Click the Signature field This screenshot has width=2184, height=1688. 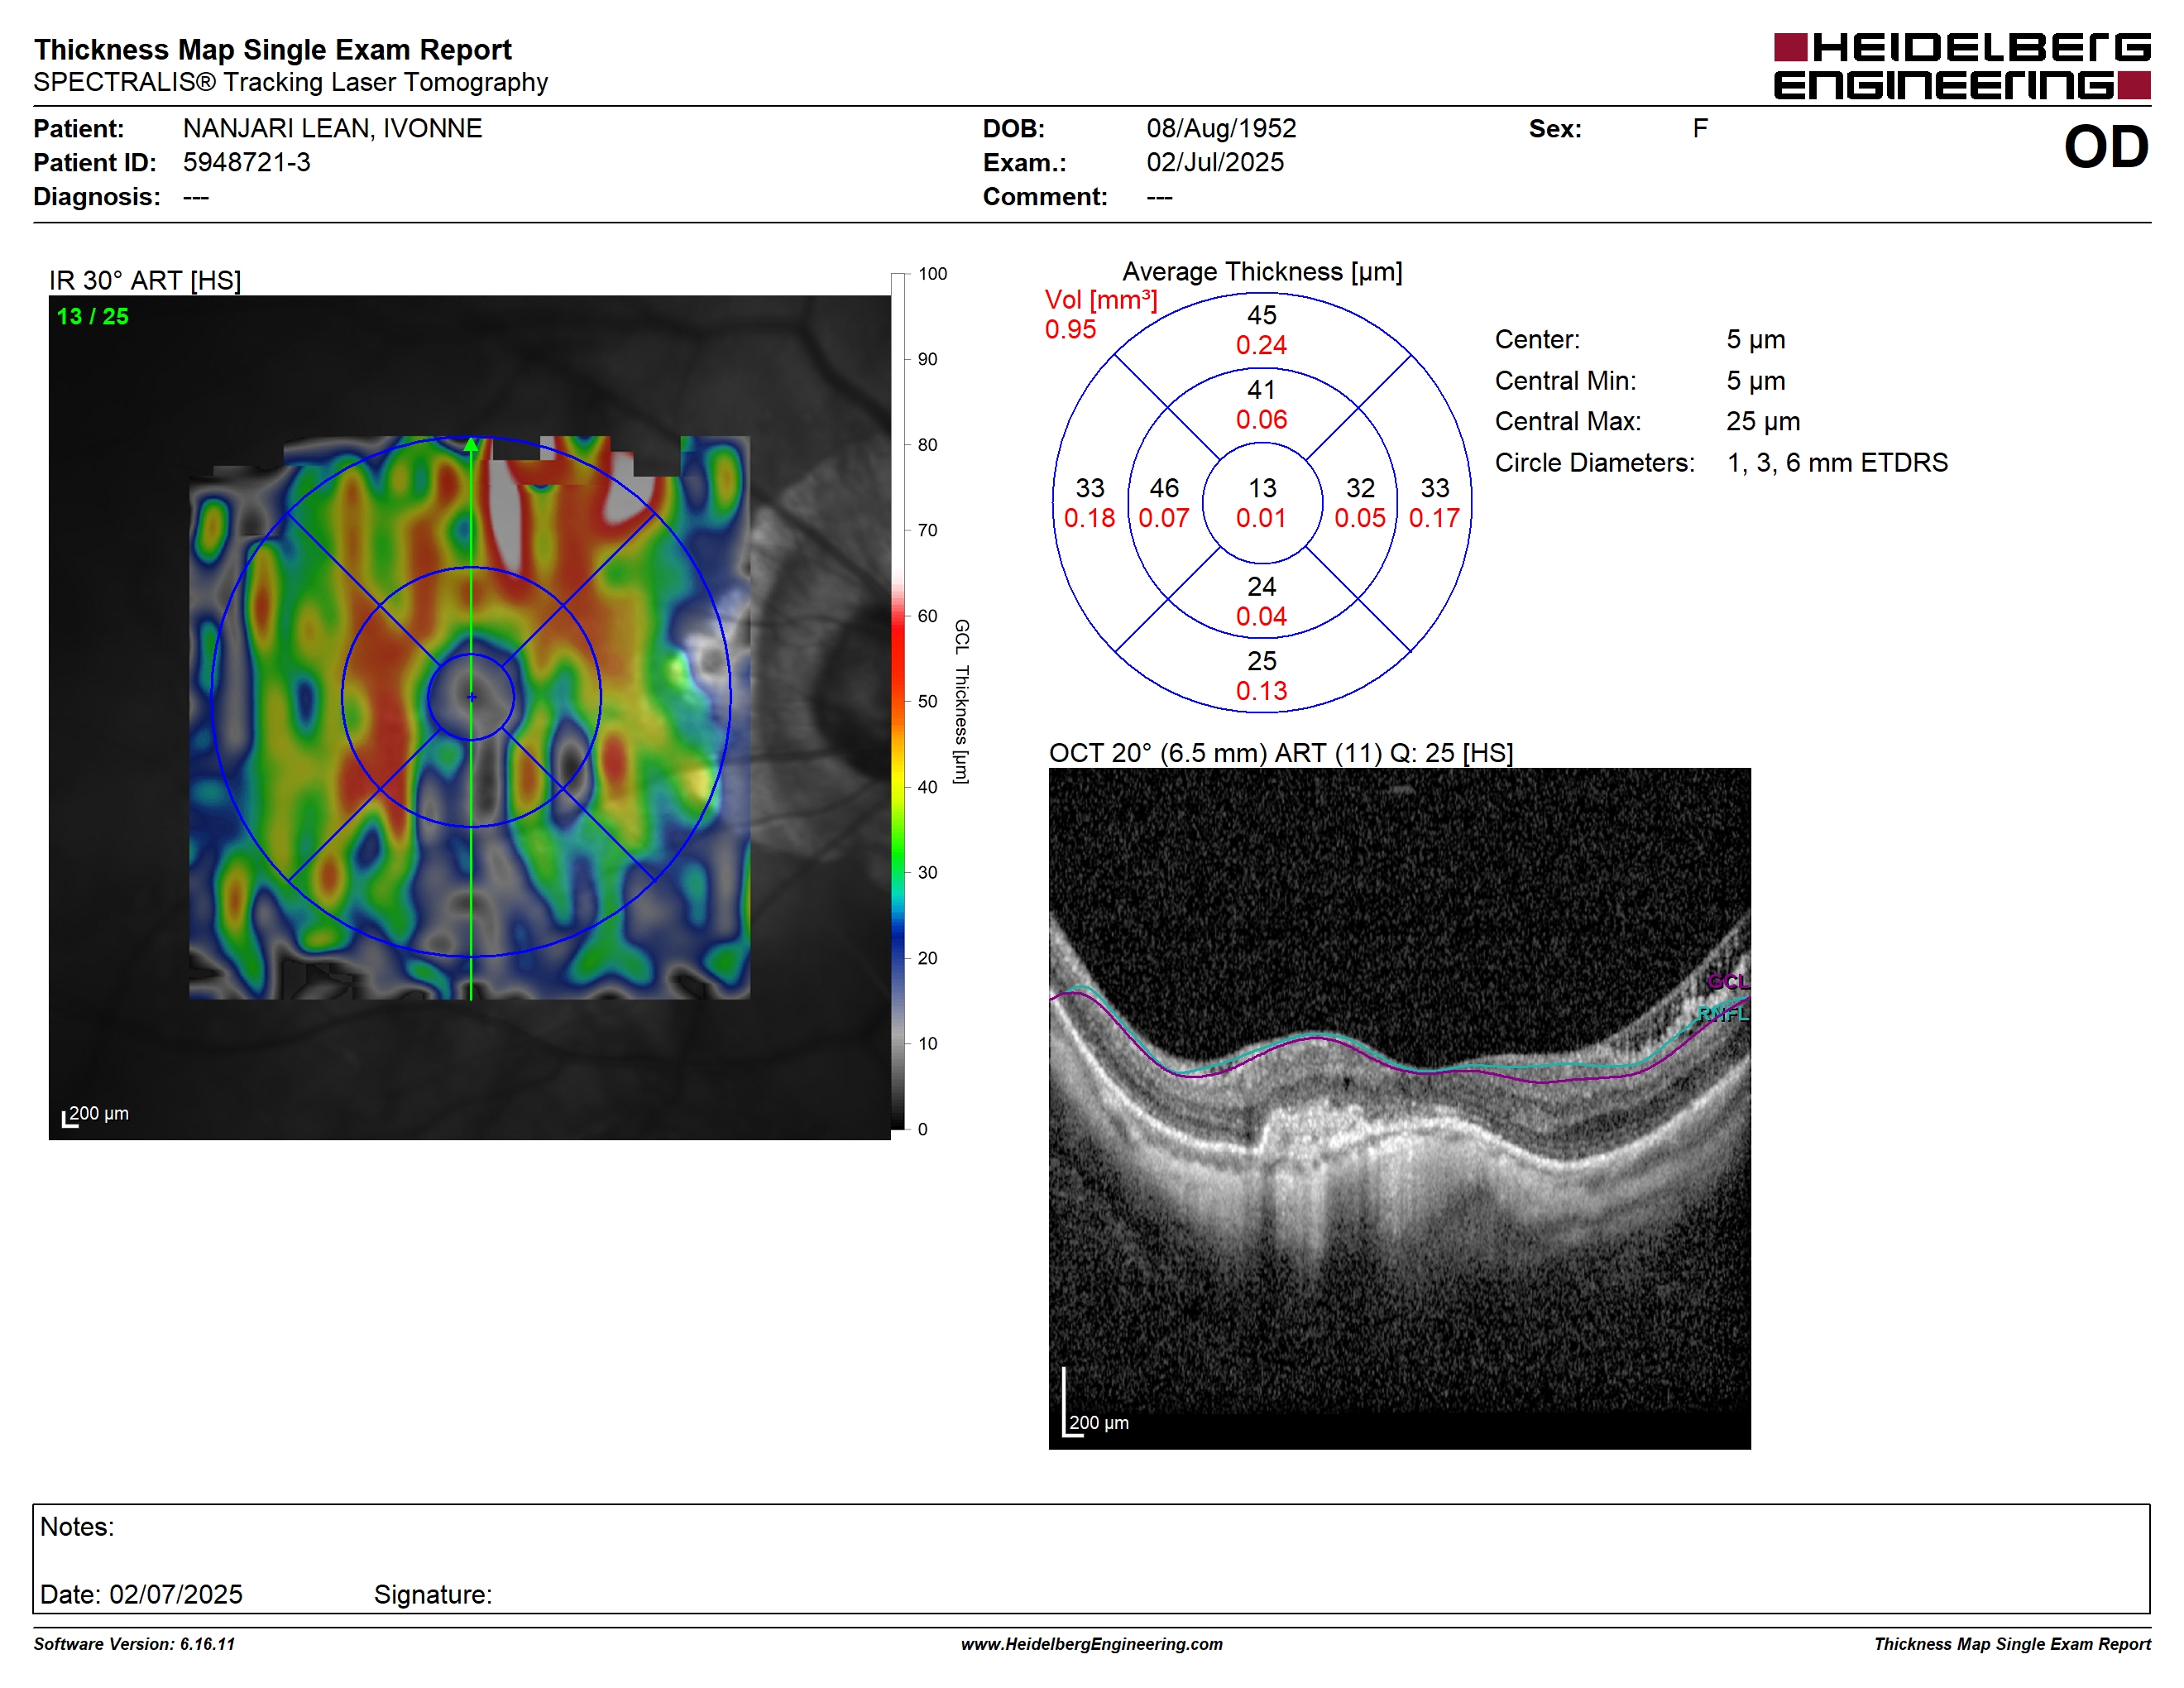click(x=433, y=1594)
